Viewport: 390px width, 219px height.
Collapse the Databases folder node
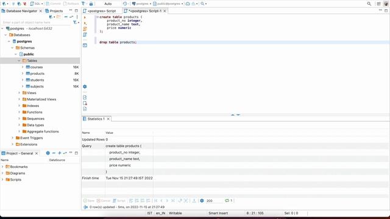tap(6, 35)
